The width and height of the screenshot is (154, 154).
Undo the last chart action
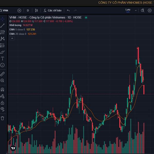68,11
